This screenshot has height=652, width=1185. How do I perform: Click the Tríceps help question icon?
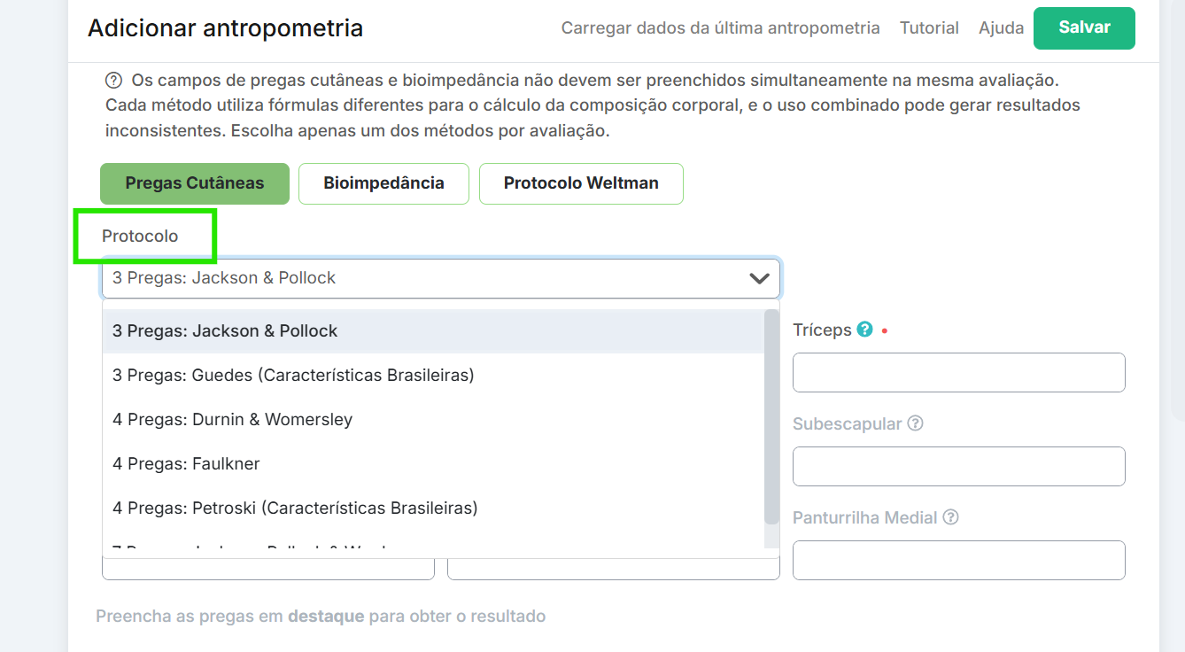pos(865,330)
